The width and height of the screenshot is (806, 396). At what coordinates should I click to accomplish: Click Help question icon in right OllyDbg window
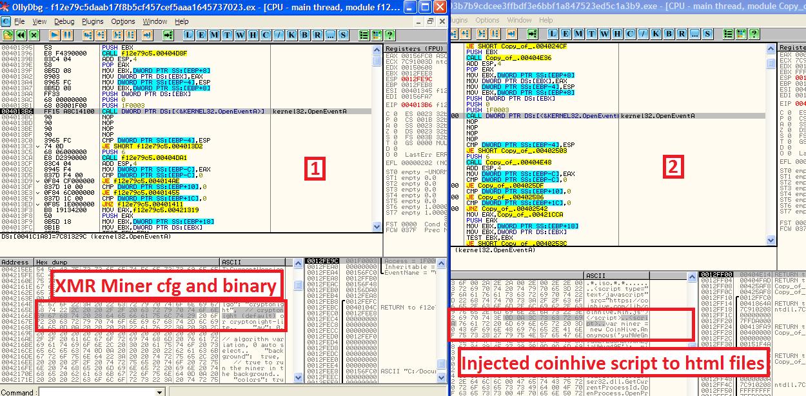pyautogui.click(x=754, y=34)
